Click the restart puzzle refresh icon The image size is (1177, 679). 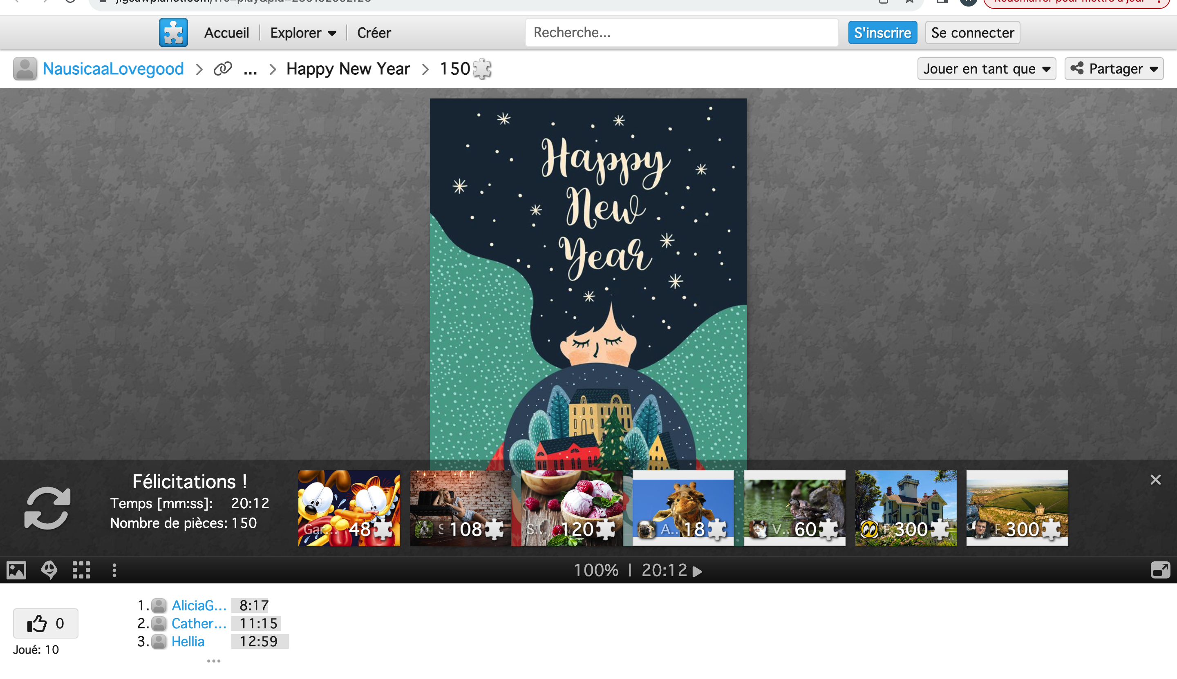tap(47, 508)
